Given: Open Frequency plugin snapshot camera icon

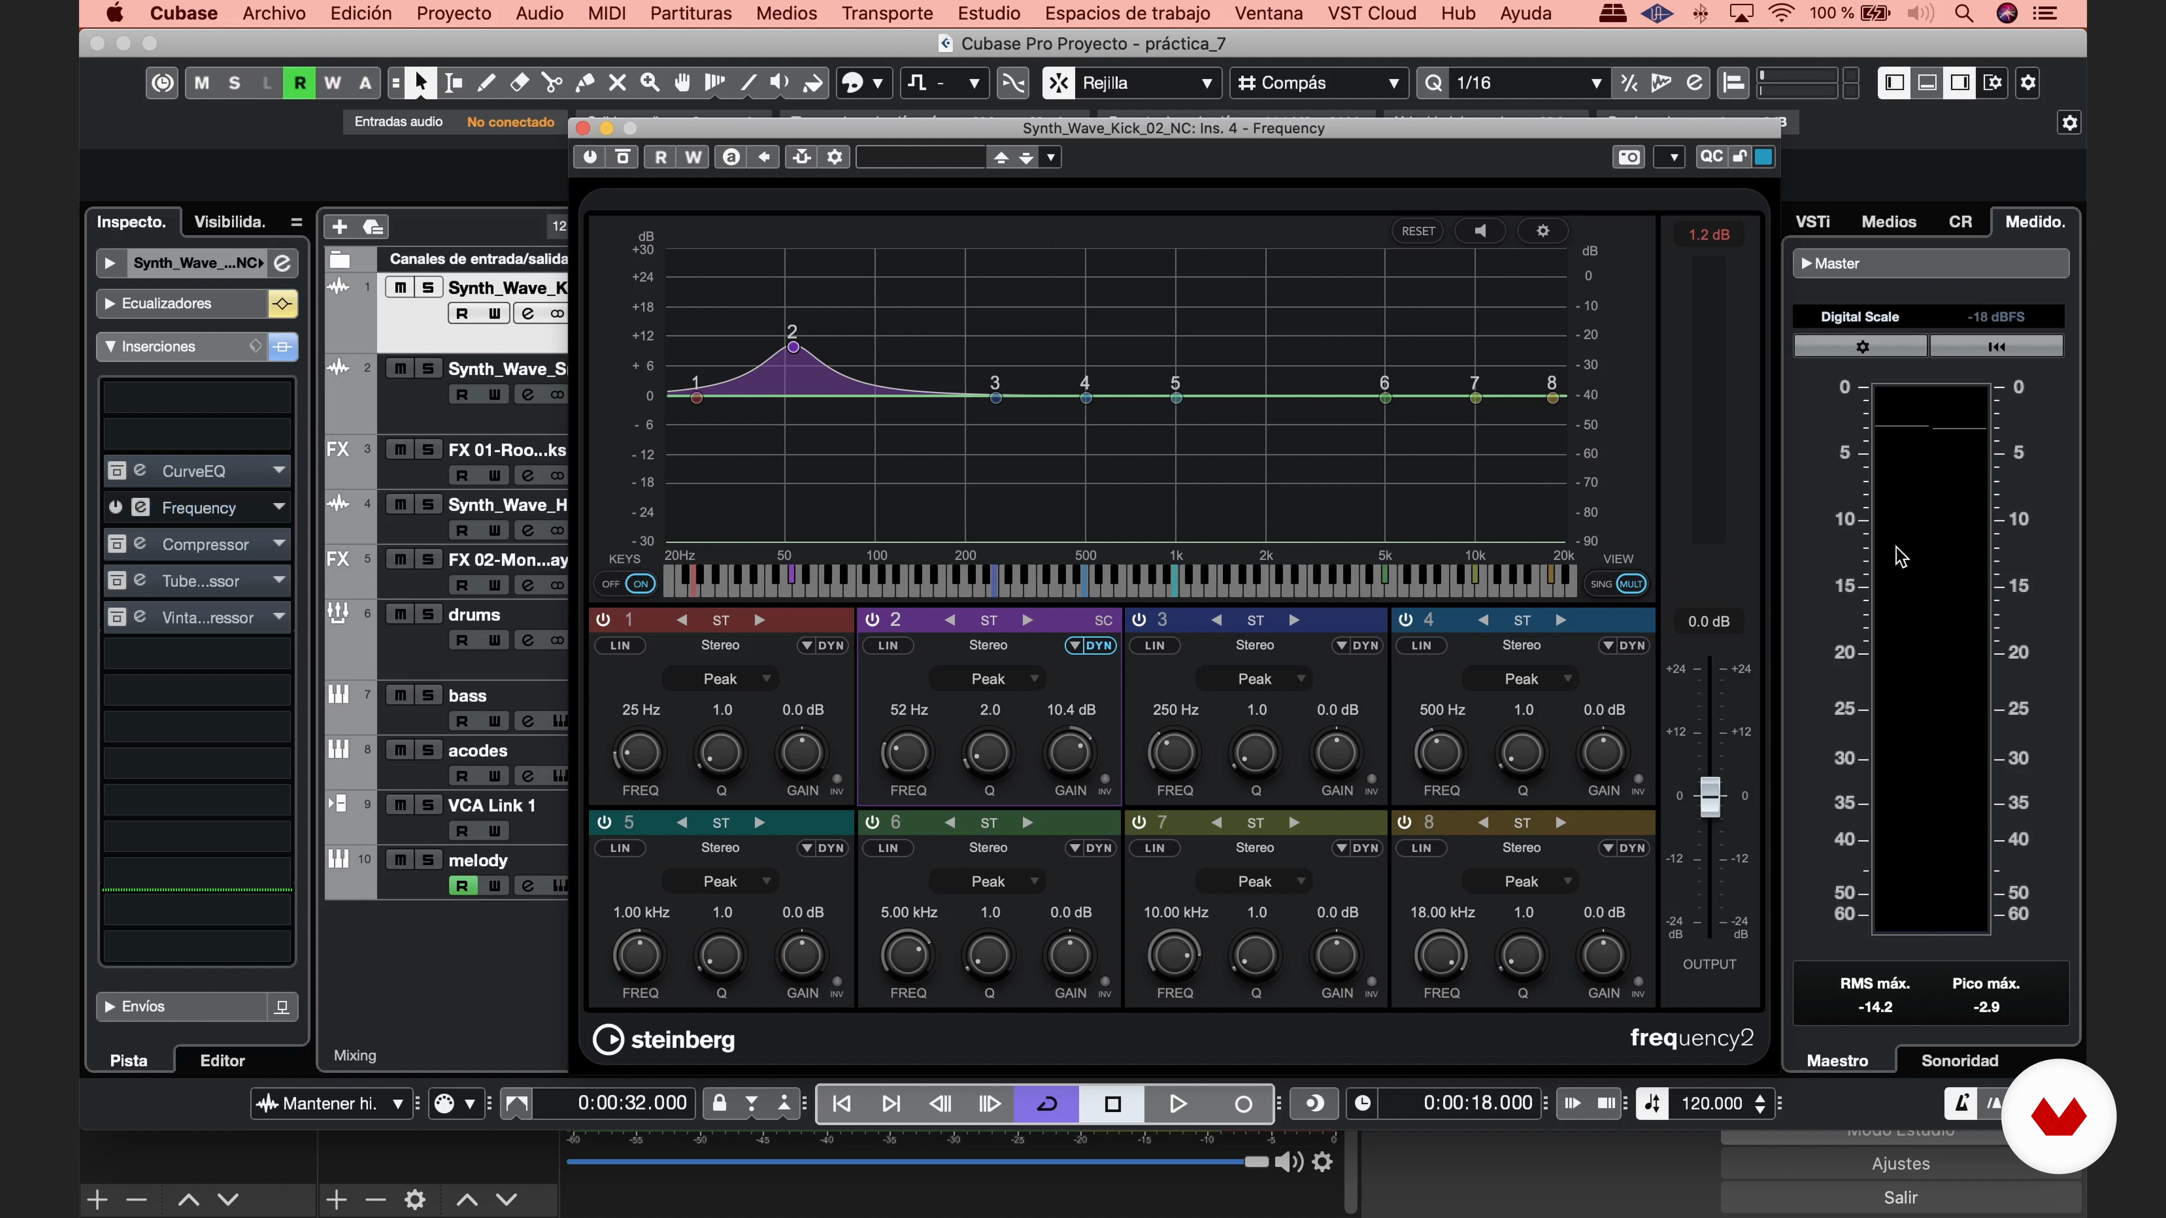Looking at the screenshot, I should (1628, 157).
